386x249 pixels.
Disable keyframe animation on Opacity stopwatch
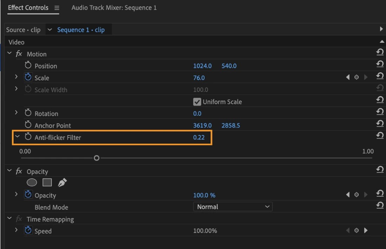tap(28, 195)
